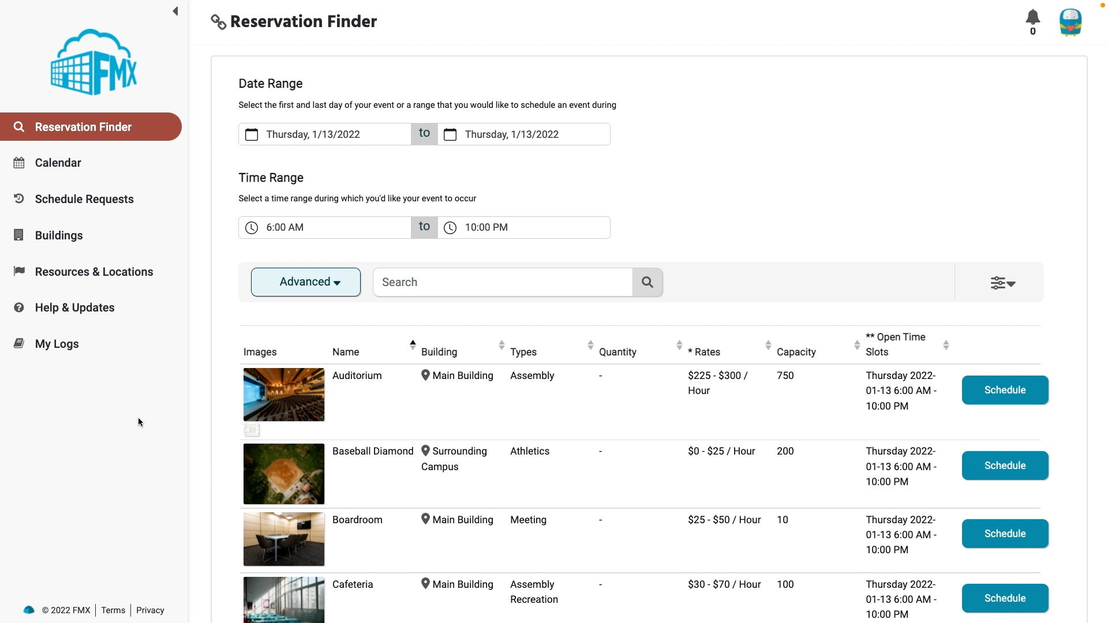Schedule the Auditorium
Image resolution: width=1108 pixels, height=623 pixels.
(1005, 390)
